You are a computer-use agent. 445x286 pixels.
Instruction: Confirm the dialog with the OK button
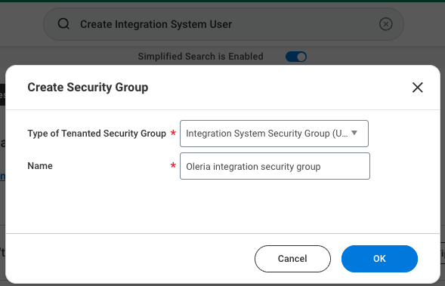379,259
